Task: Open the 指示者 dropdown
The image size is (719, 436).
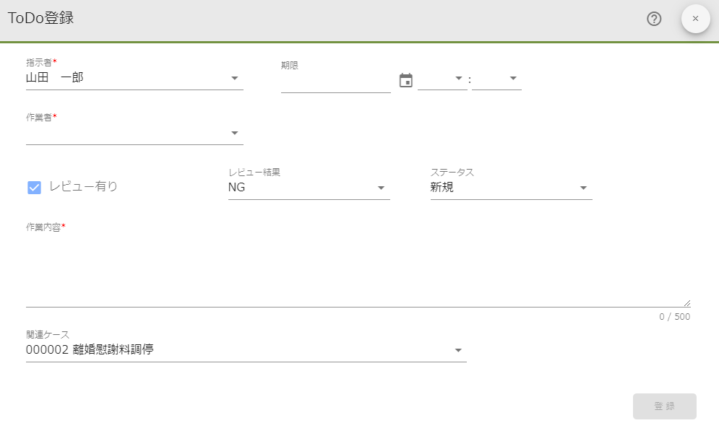Action: pyautogui.click(x=234, y=78)
